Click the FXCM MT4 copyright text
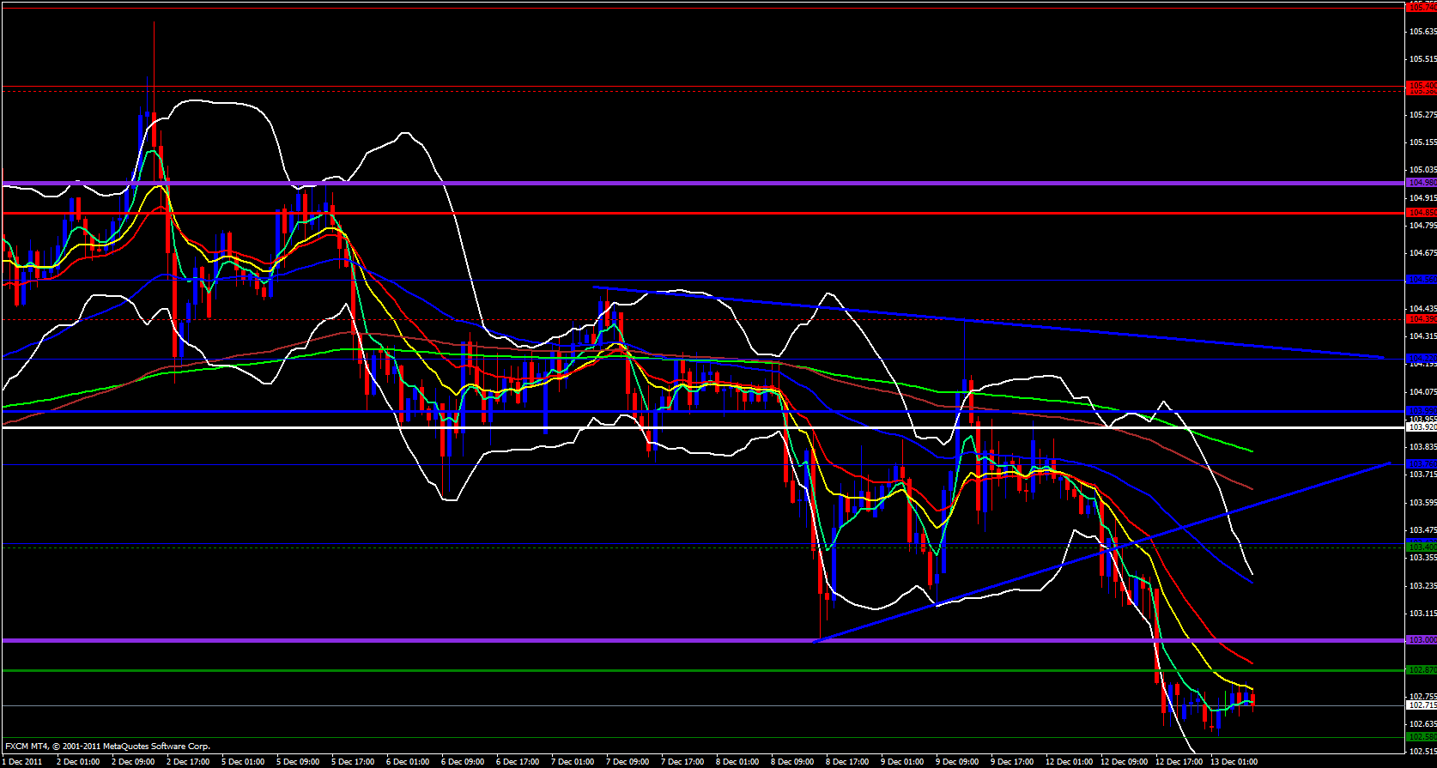This screenshot has width=1437, height=768. click(107, 747)
